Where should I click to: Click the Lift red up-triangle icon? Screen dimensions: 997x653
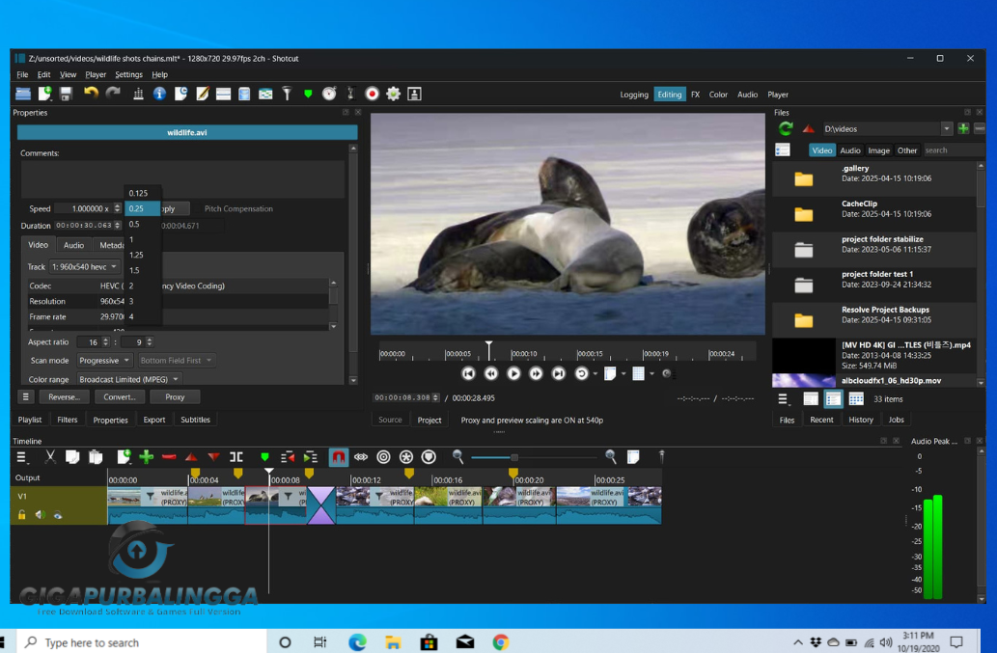pyautogui.click(x=191, y=457)
